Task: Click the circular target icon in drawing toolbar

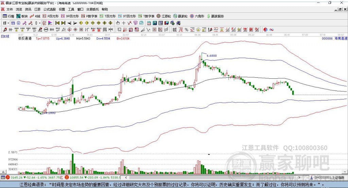Action: click(x=70, y=30)
